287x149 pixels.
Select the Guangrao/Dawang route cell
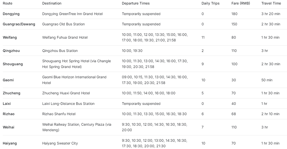[x=19, y=24]
